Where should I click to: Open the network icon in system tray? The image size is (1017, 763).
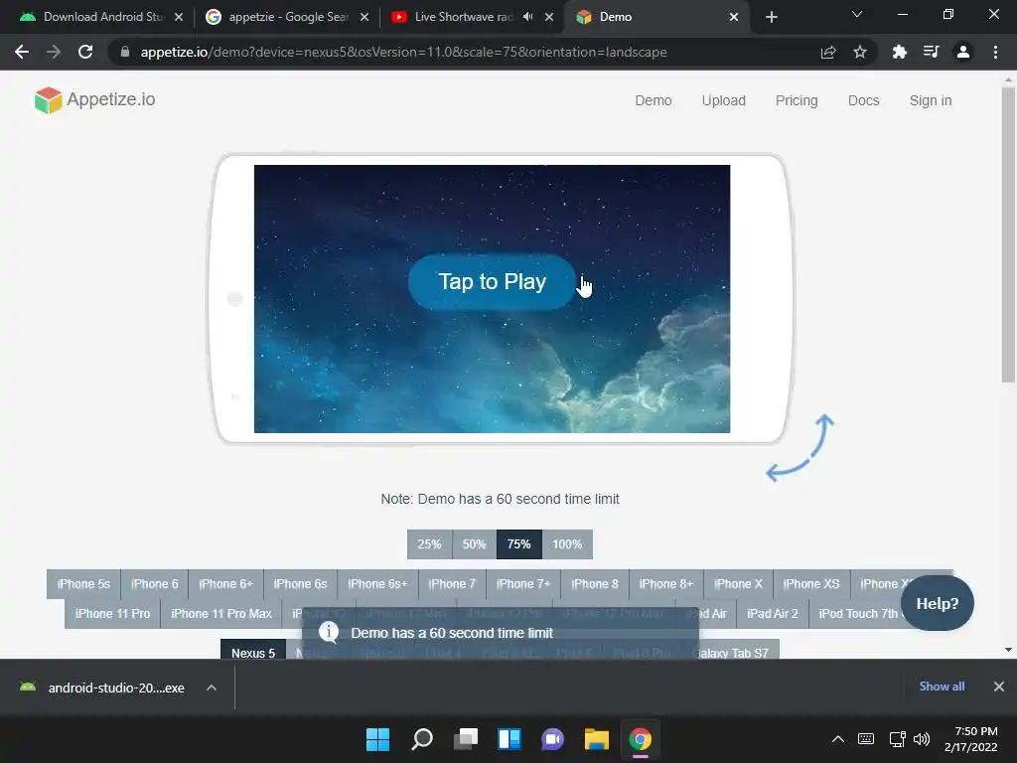pos(897,739)
